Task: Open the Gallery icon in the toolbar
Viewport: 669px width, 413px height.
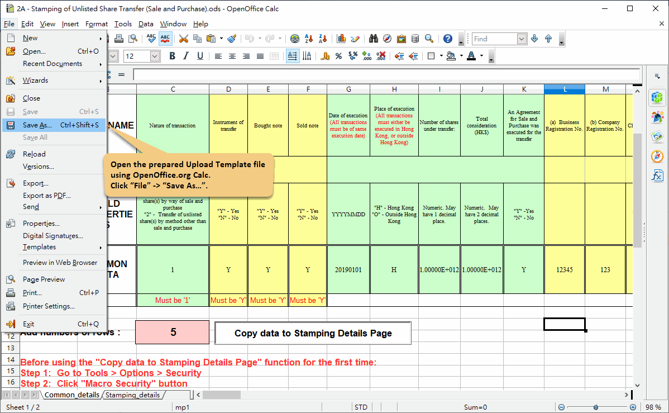Action: (401, 39)
